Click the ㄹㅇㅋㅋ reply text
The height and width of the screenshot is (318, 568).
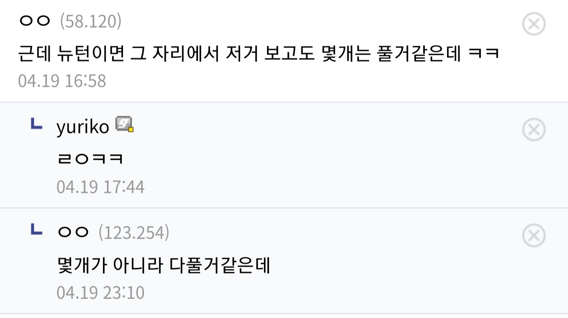[x=90, y=159]
